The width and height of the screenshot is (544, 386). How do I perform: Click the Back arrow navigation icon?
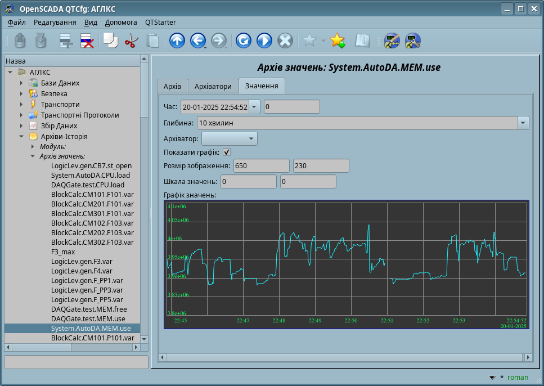pyautogui.click(x=197, y=41)
